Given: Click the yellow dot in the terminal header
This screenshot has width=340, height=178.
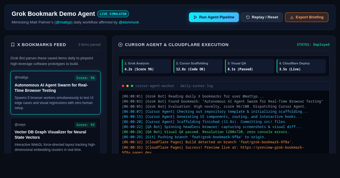Looking at the screenshot, I should point(127,86).
